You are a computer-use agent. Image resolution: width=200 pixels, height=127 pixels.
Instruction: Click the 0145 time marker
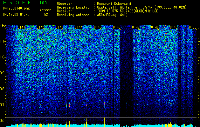coord(98,27)
